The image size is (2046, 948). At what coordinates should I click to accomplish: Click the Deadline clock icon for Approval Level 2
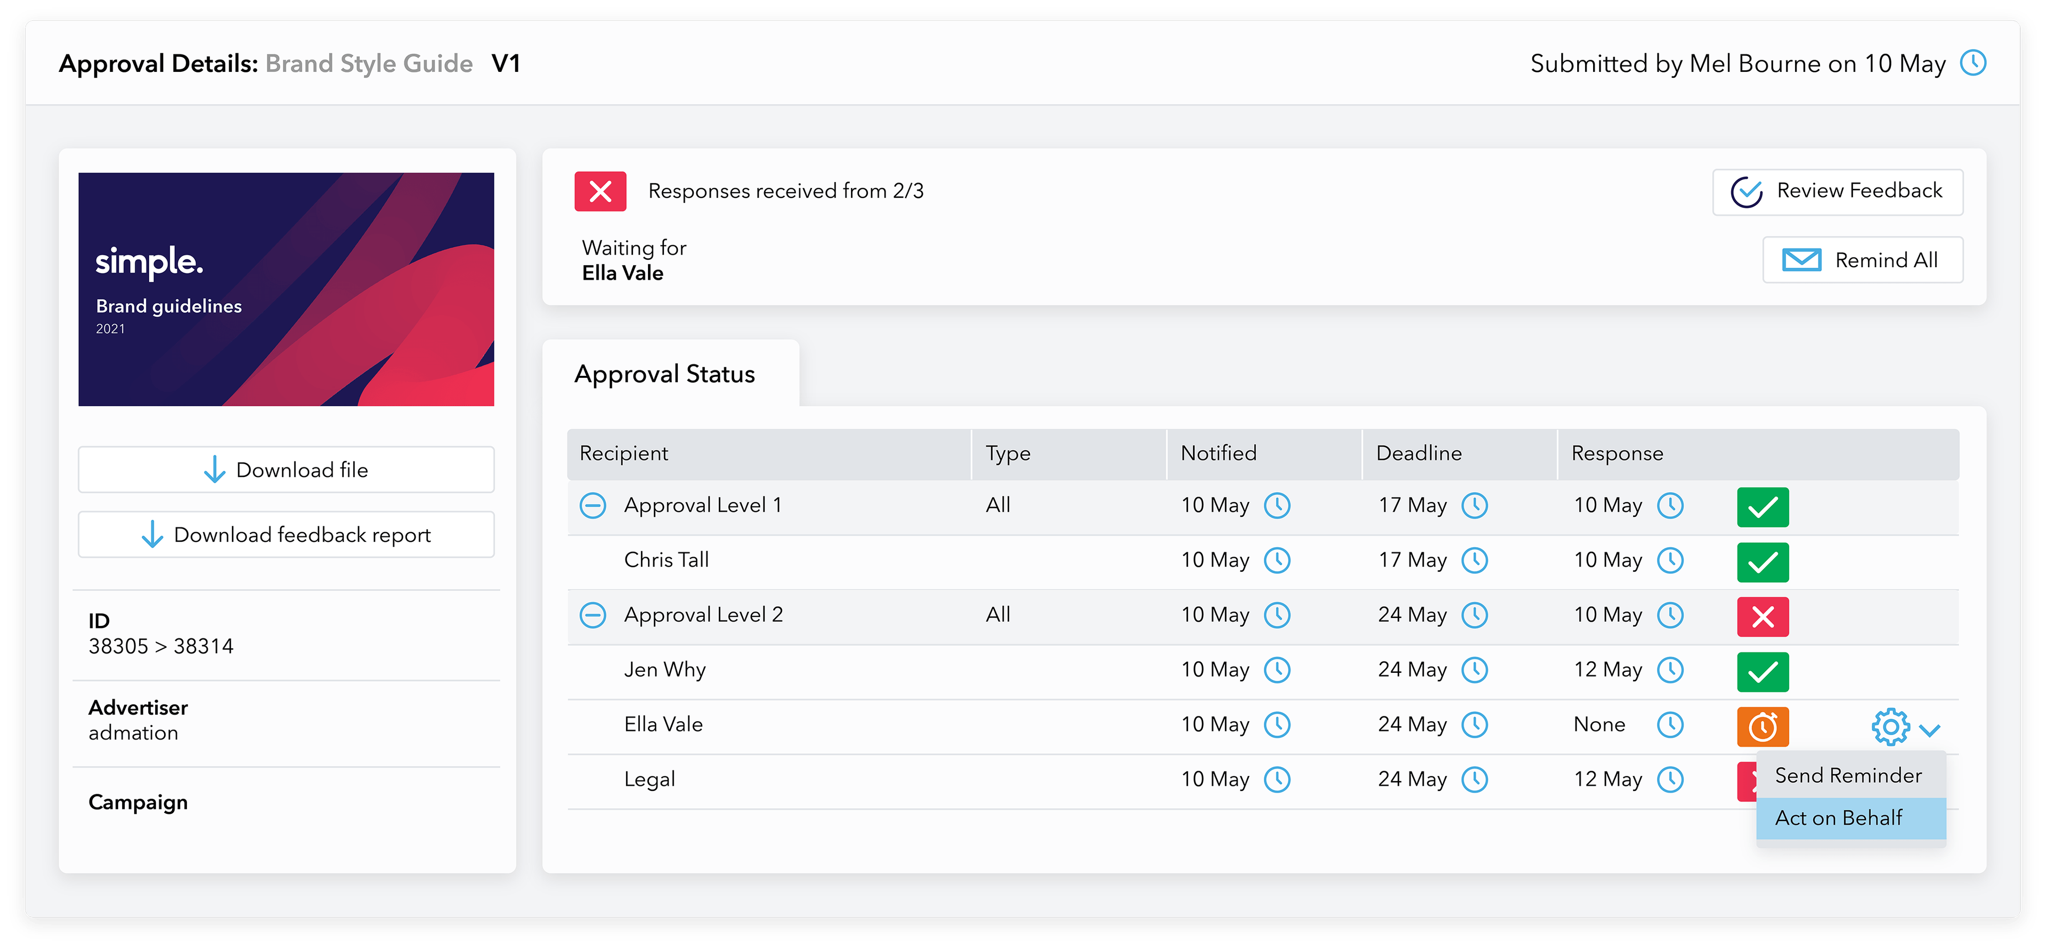click(1475, 615)
